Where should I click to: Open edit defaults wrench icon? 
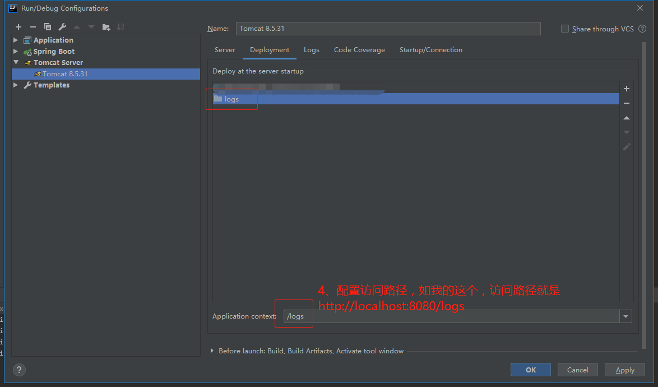[x=62, y=27]
